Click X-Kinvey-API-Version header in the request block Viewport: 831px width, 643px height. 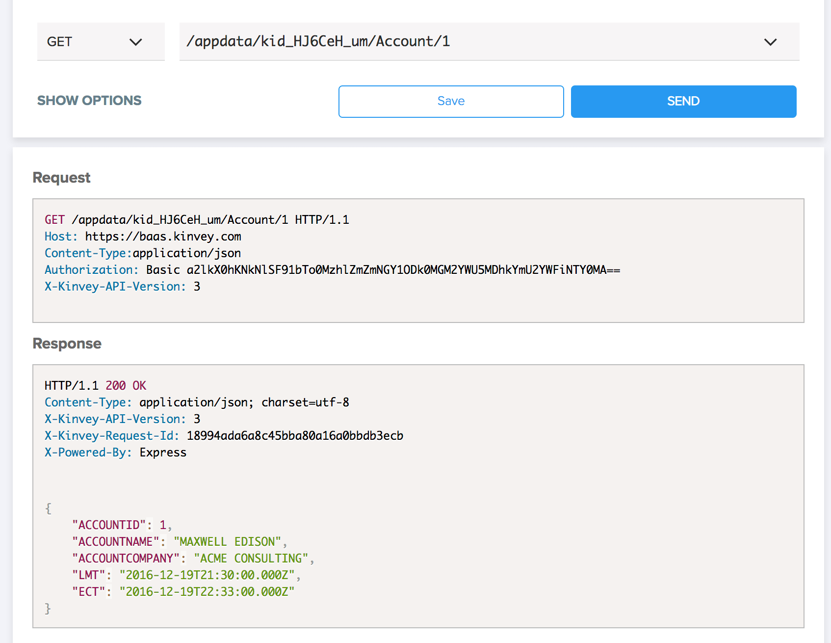(115, 287)
